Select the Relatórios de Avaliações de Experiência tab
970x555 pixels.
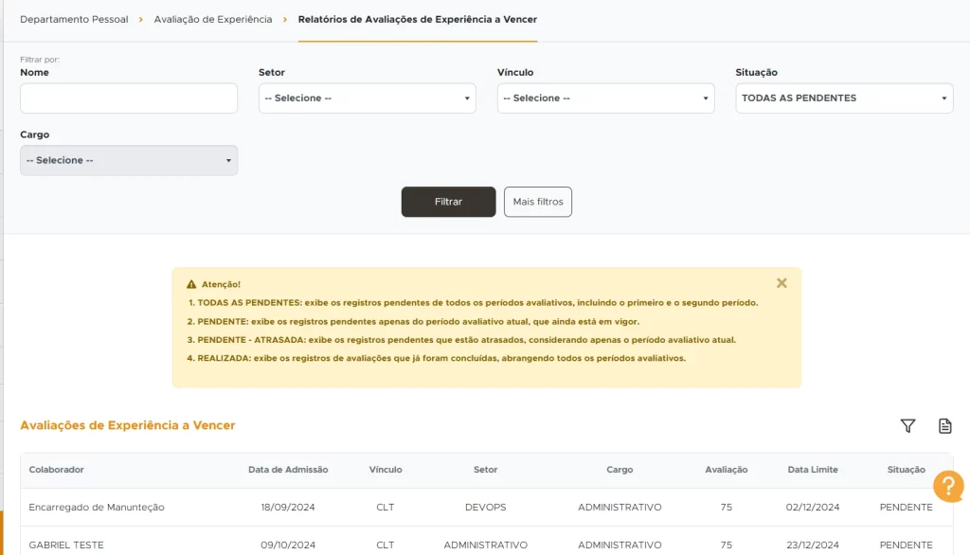tap(417, 19)
